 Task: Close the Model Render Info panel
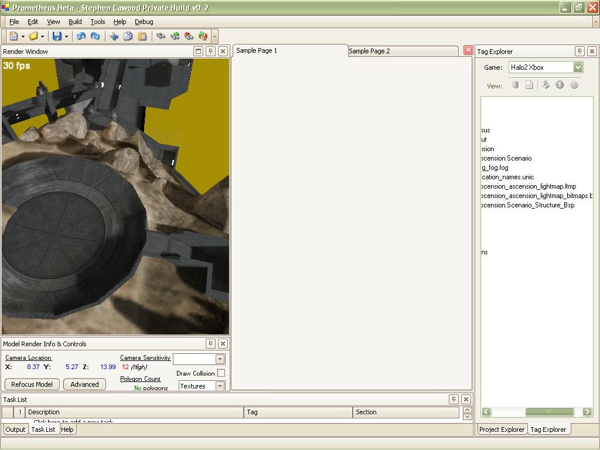click(x=223, y=343)
